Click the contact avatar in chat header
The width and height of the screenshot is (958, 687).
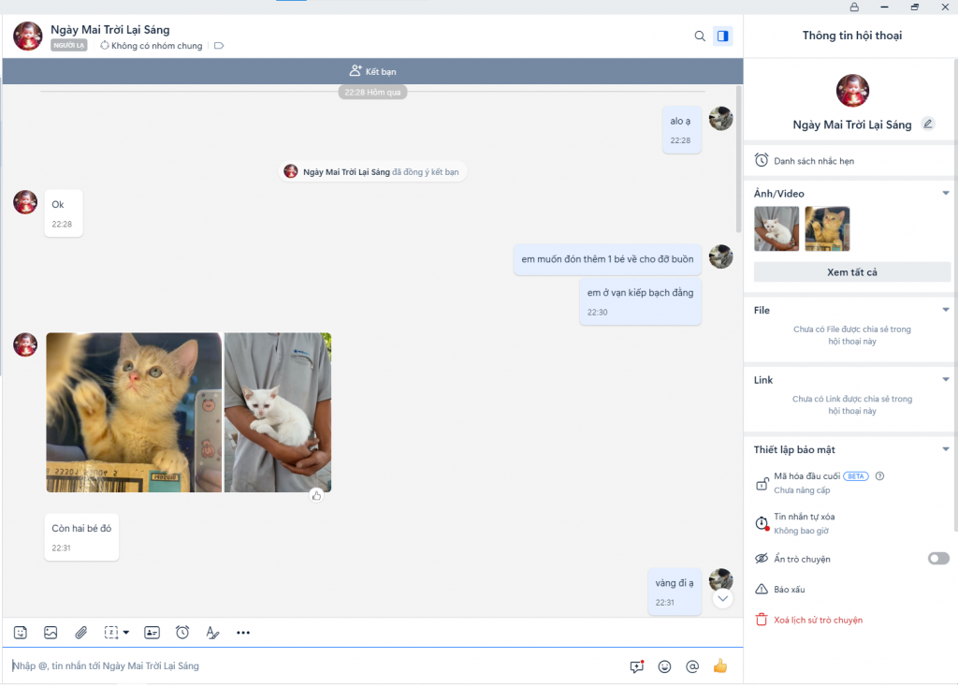coord(27,37)
